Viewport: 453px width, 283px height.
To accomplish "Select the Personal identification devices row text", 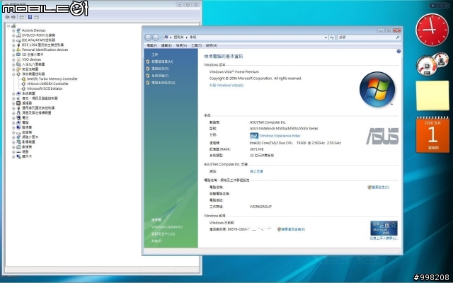I will (x=45, y=50).
